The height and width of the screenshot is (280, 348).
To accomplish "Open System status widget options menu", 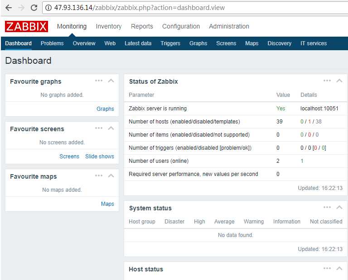I will click(x=327, y=207).
